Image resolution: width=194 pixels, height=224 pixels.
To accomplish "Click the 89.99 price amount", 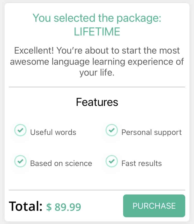I will click(67, 207).
